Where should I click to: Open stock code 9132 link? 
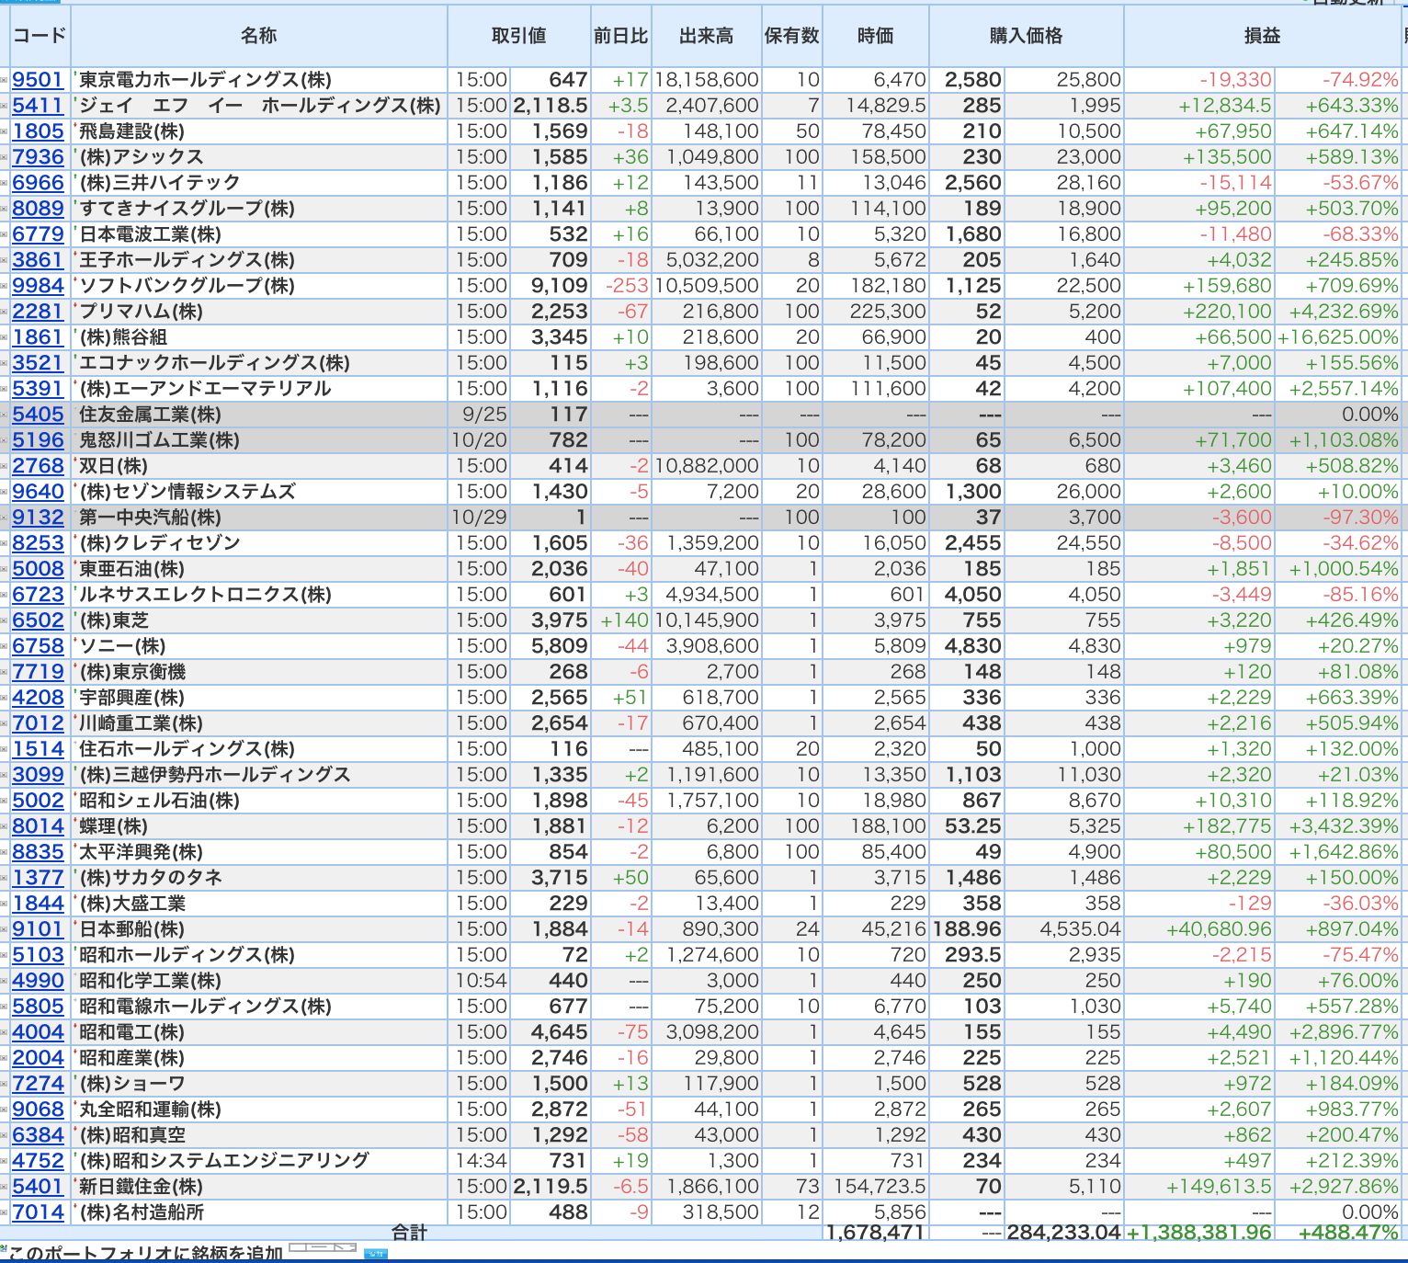(x=38, y=518)
